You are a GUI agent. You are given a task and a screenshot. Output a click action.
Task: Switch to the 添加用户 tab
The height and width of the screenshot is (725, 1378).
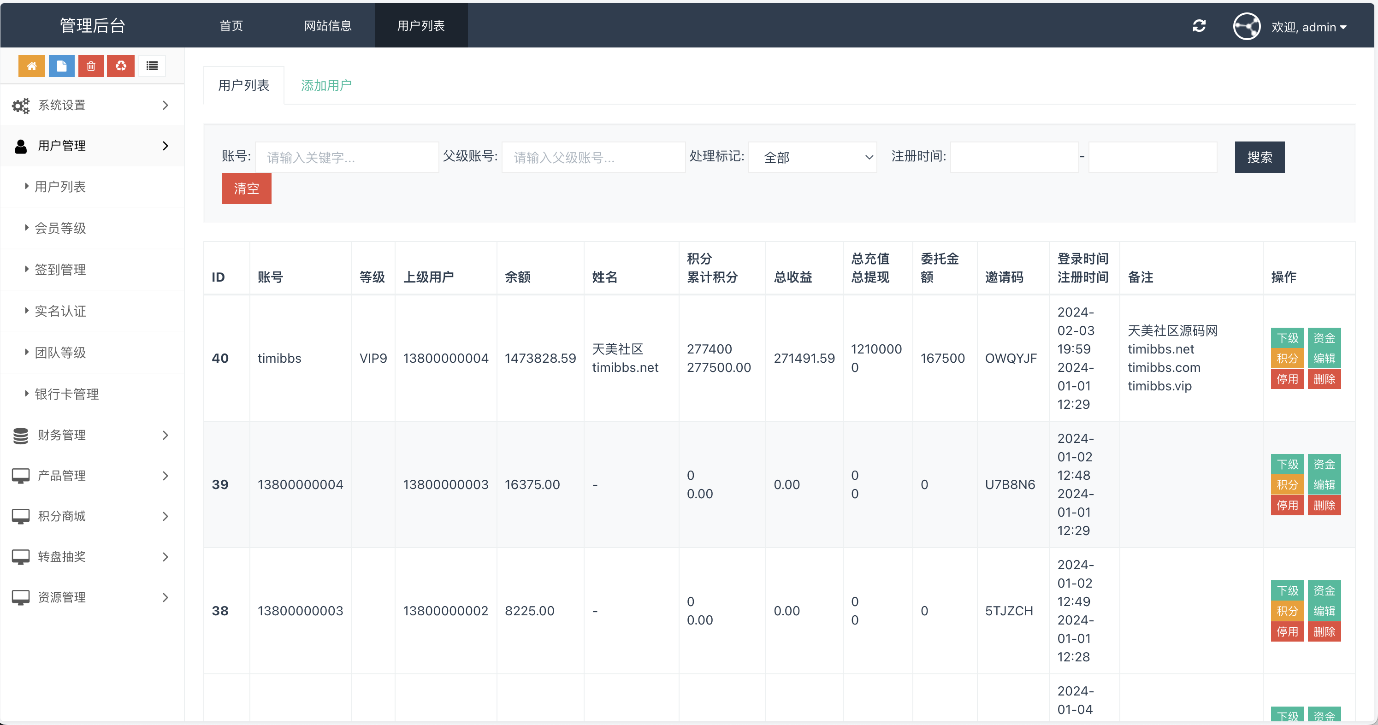[326, 86]
